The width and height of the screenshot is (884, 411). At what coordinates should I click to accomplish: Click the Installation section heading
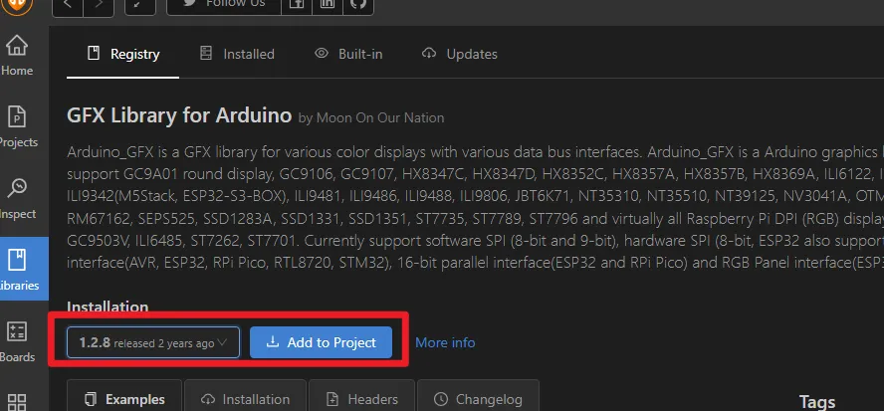point(108,308)
